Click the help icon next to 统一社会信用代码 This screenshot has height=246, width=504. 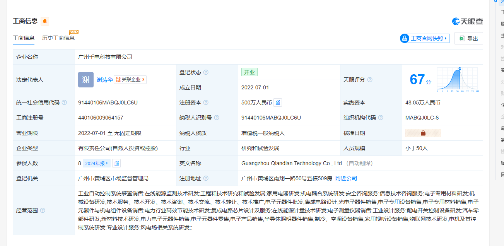click(64, 102)
